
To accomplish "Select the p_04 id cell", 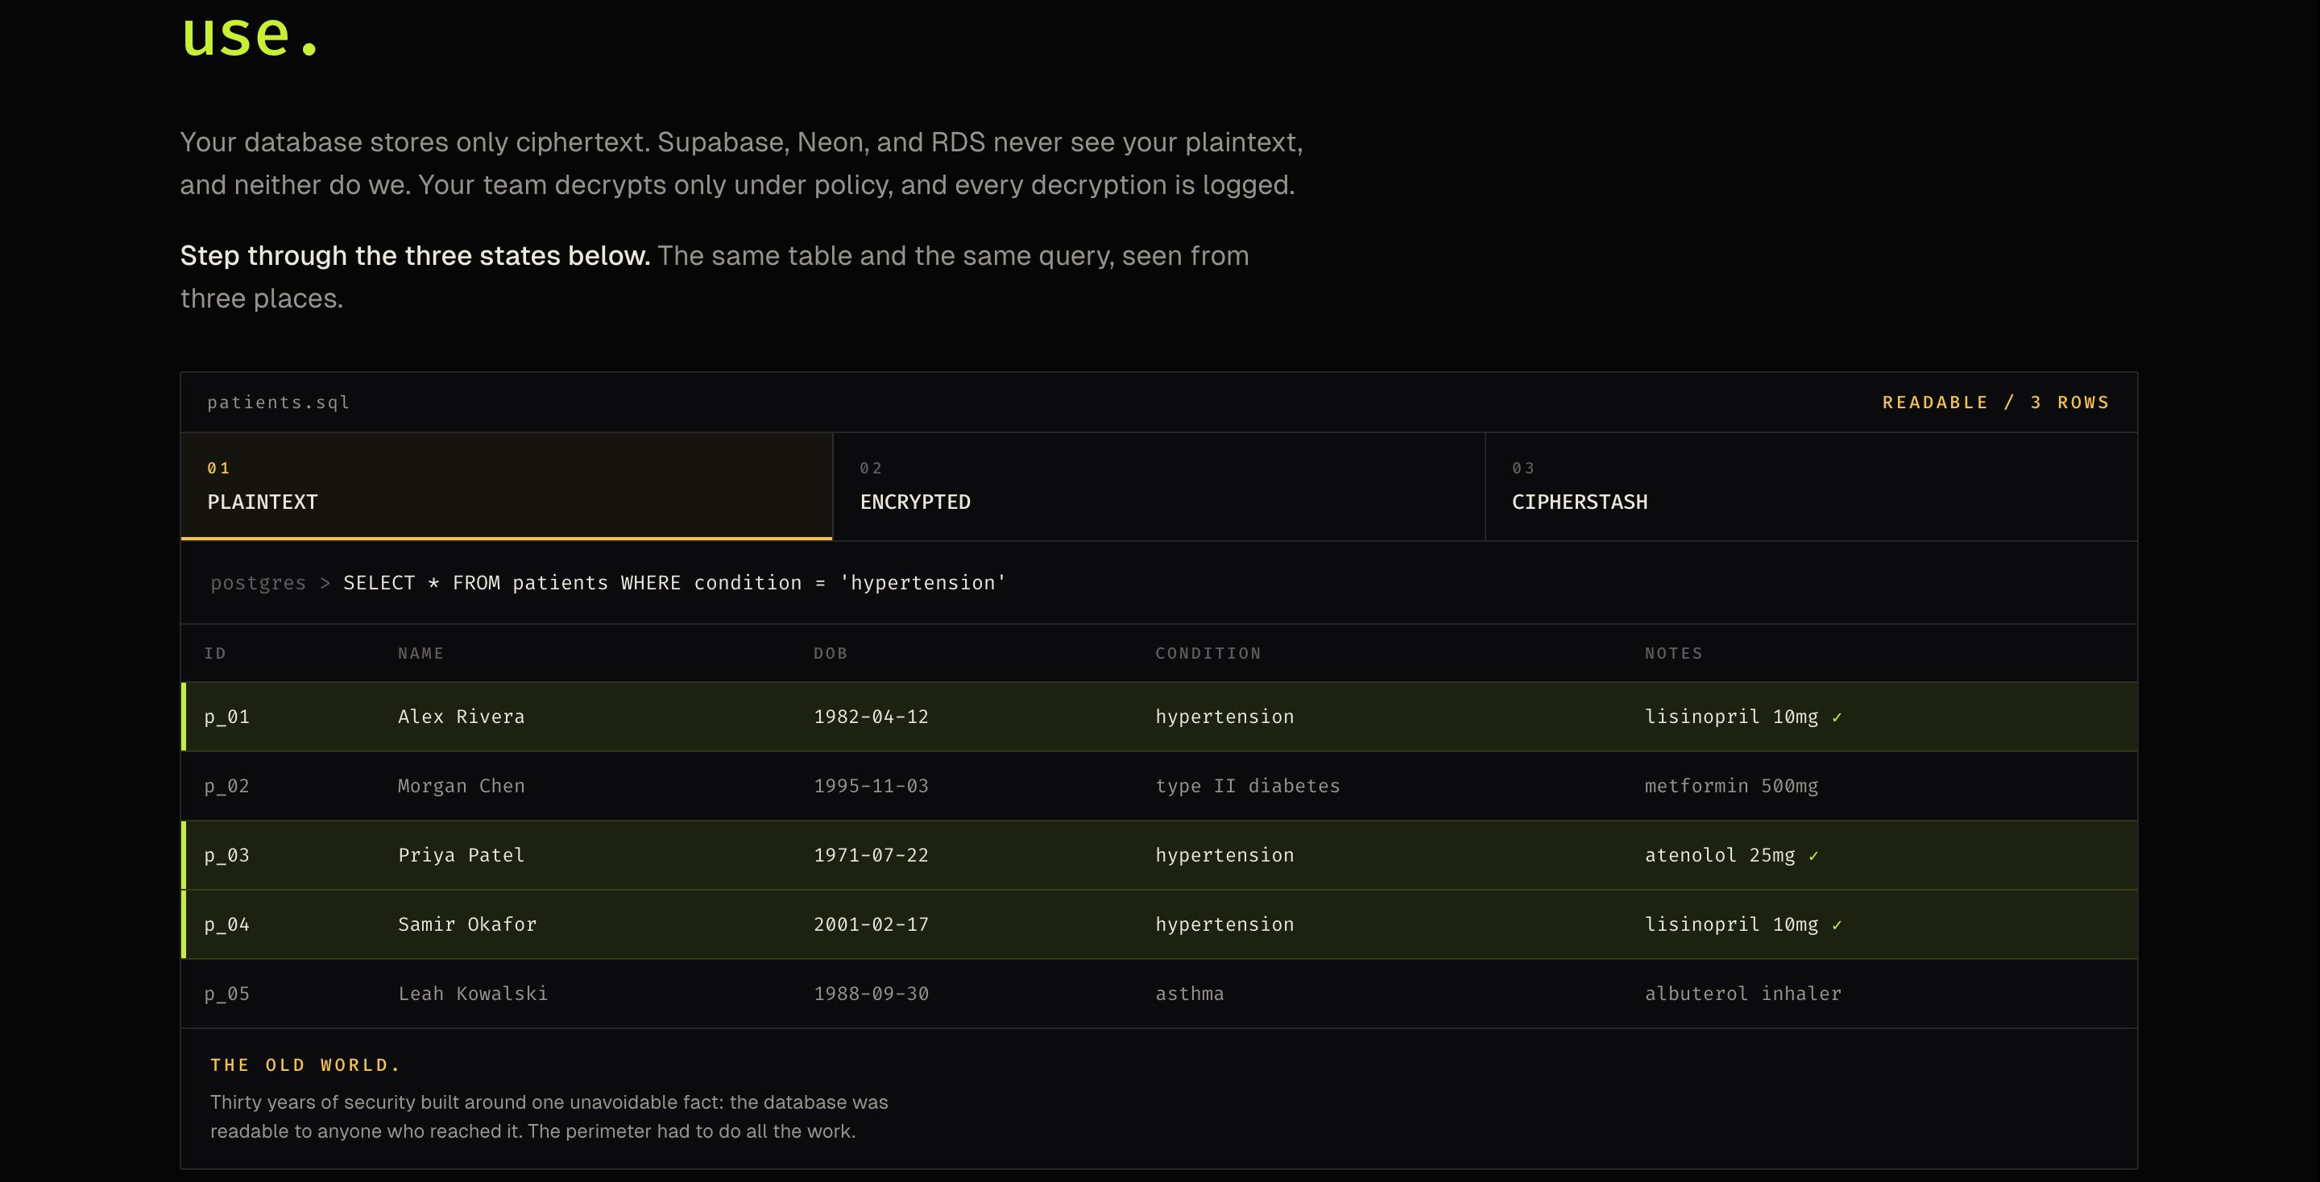I will point(227,924).
